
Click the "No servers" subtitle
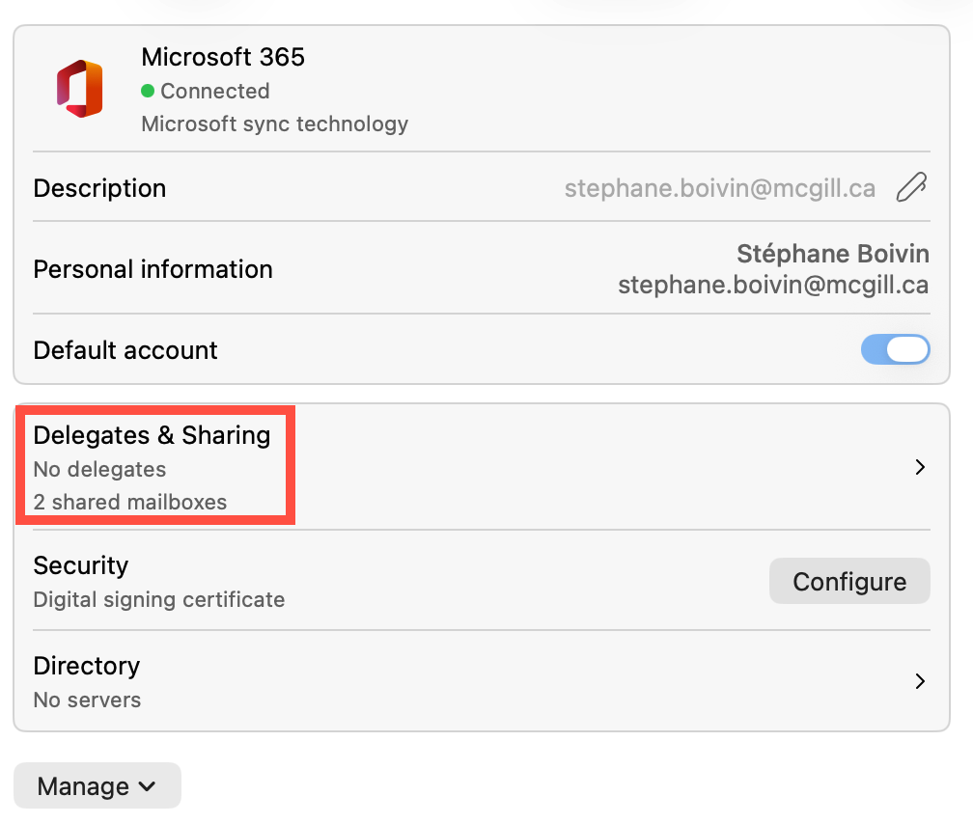(x=87, y=700)
